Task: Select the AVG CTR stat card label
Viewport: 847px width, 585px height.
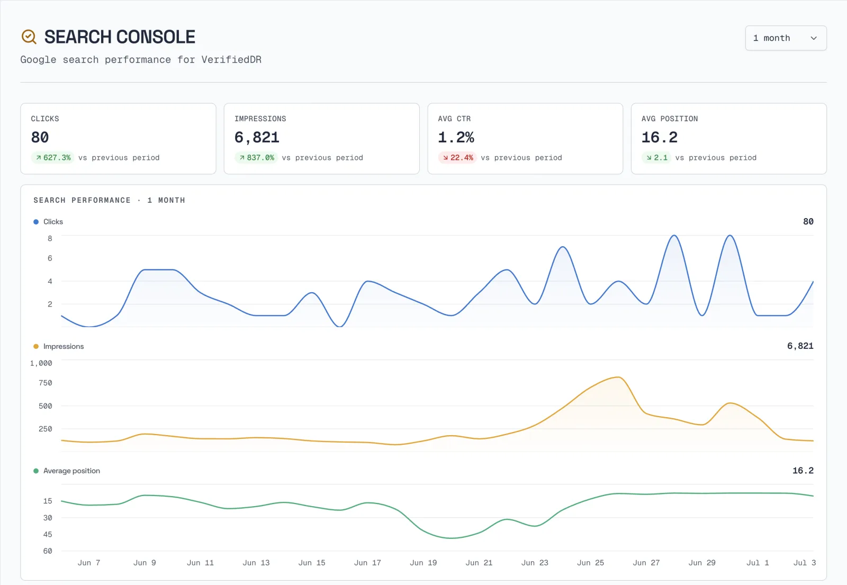Action: coord(454,119)
